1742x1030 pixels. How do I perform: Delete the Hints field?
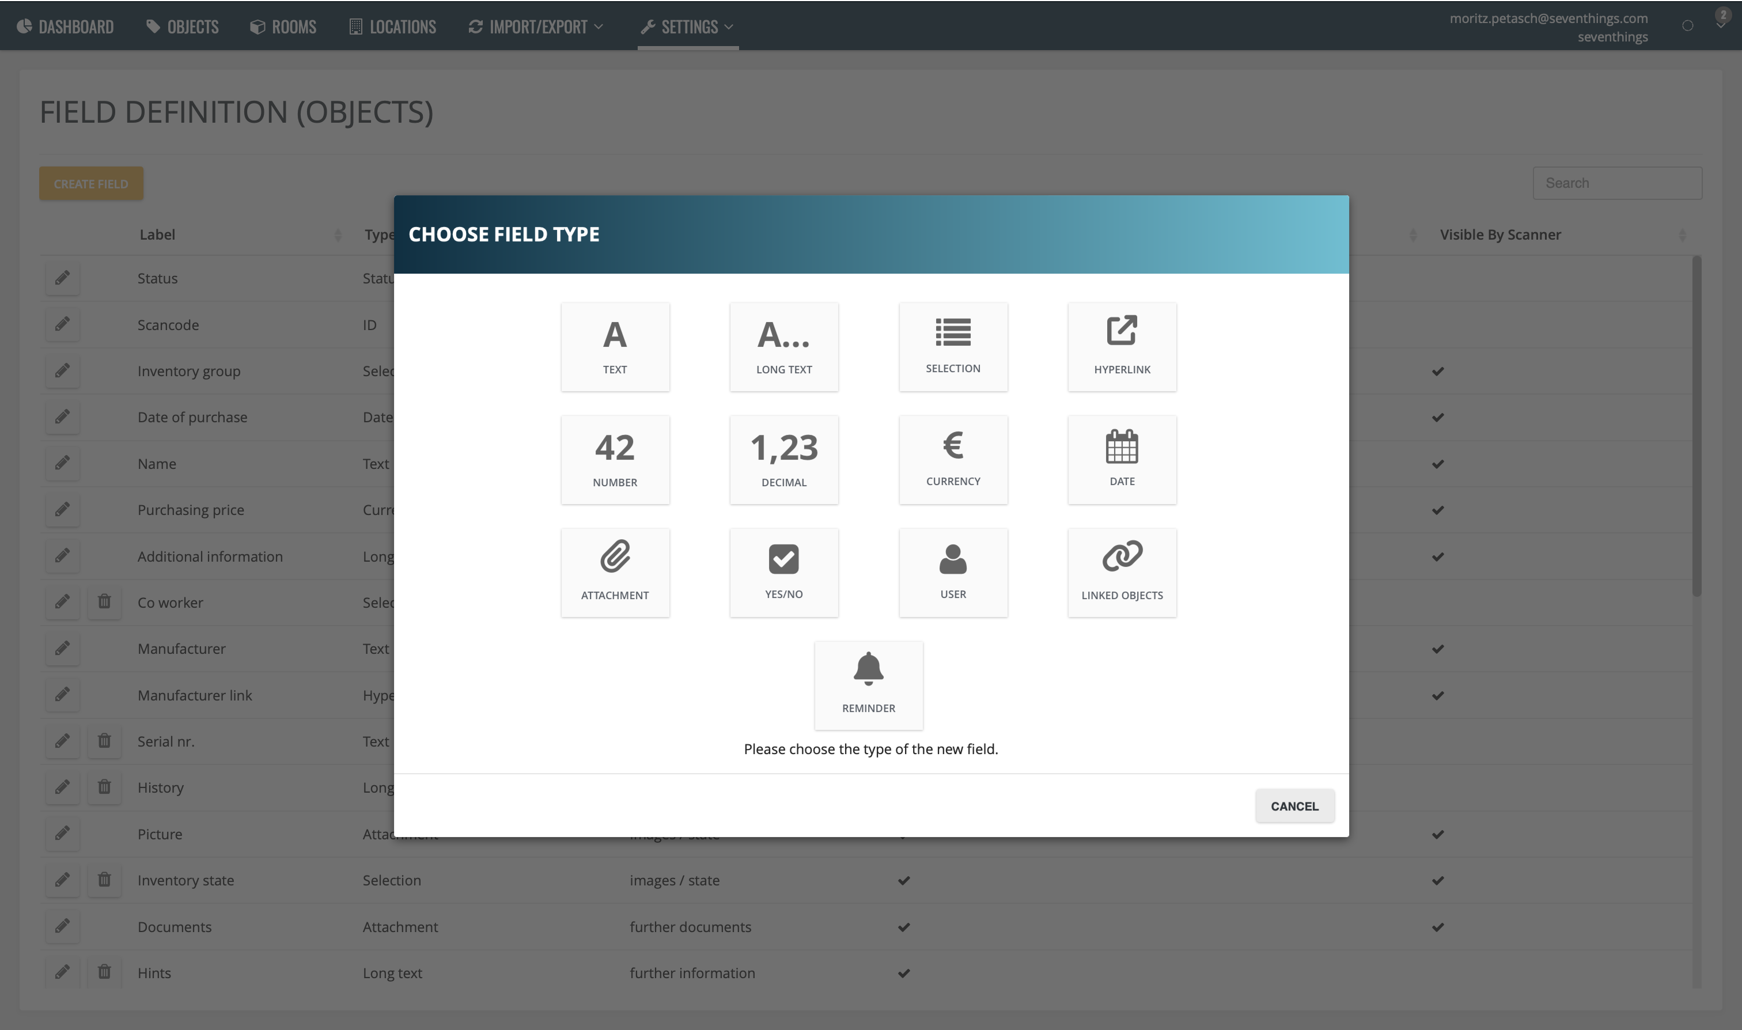(x=104, y=972)
